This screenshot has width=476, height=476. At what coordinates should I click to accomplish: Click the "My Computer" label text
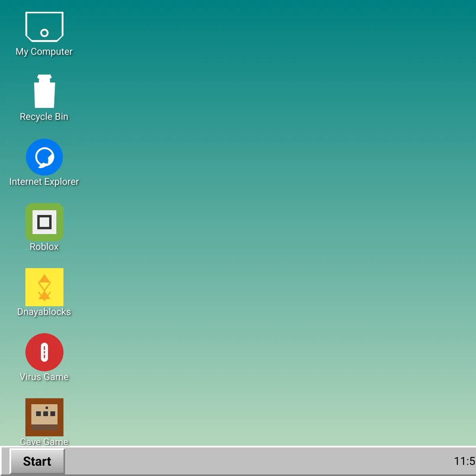[44, 52]
